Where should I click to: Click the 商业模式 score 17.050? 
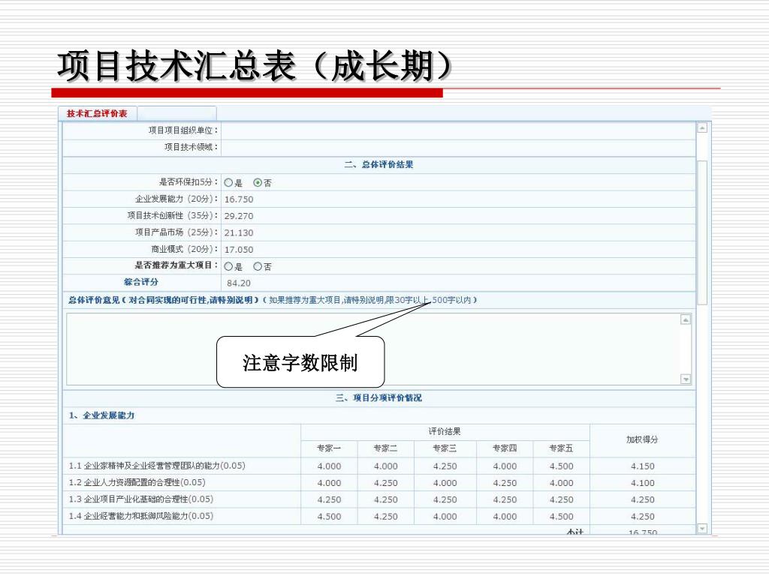[x=239, y=249]
